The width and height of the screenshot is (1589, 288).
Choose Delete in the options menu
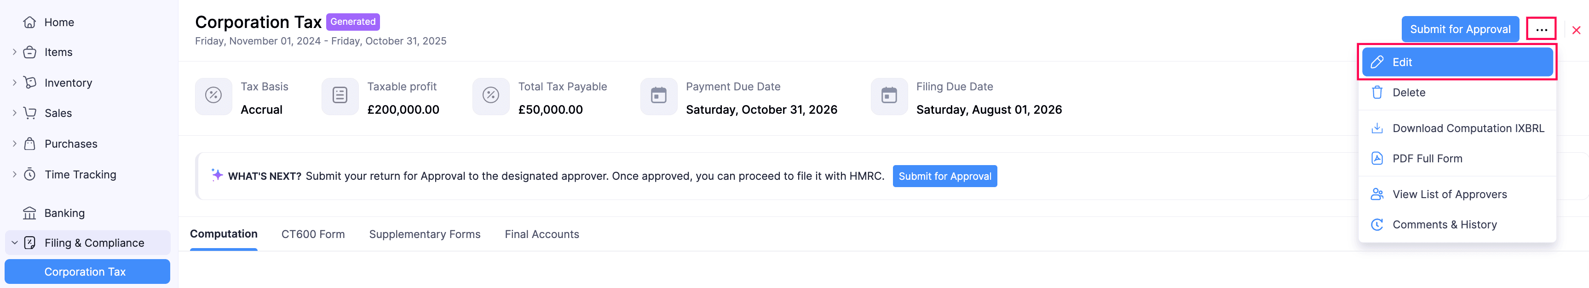pos(1408,92)
